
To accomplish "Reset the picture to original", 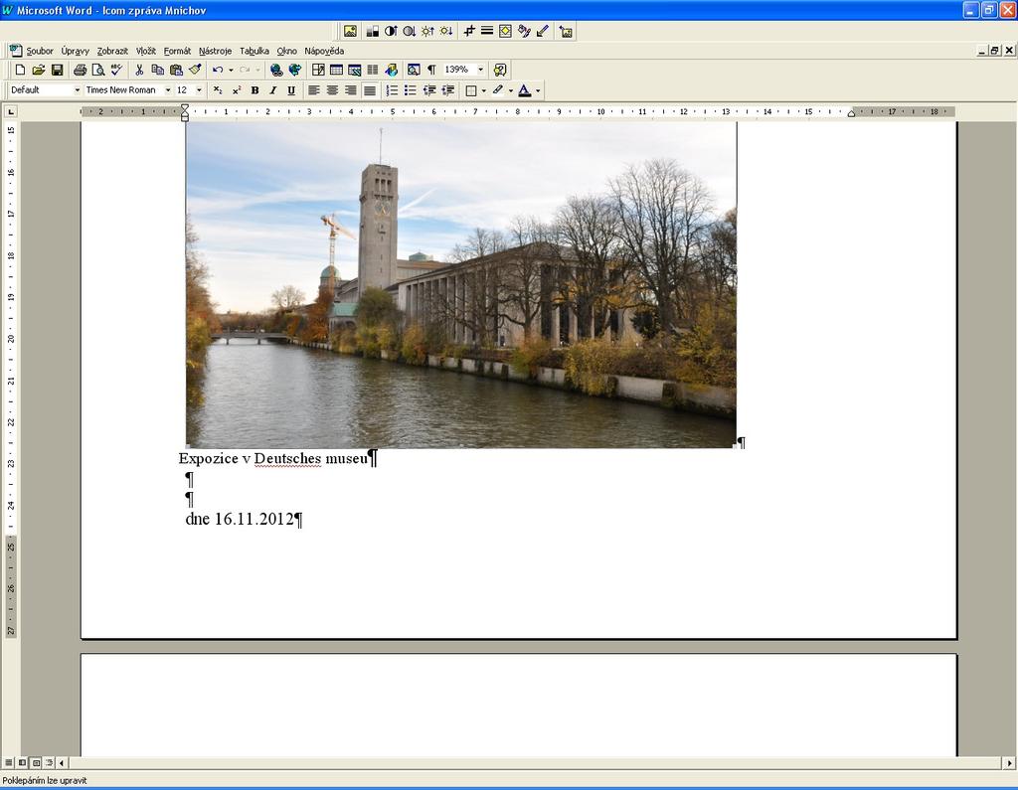I will (x=566, y=31).
